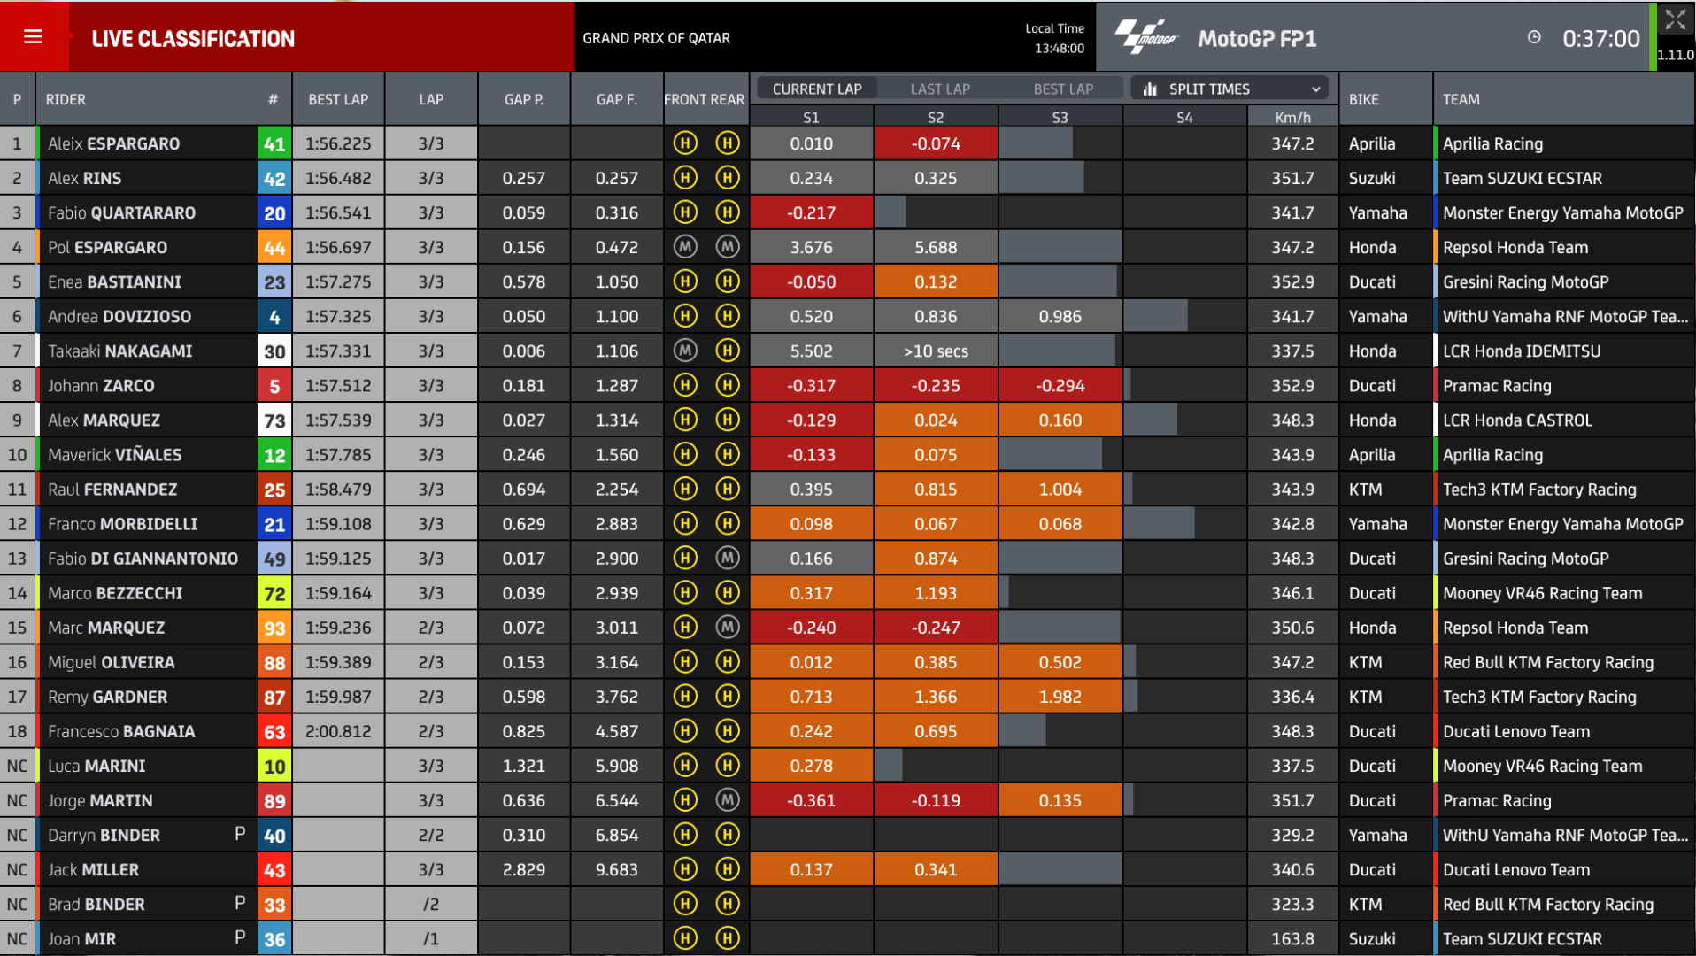This screenshot has width=1696, height=956.
Task: Click Pol Espargaro's rear medium tyre icon
Action: 728,247
